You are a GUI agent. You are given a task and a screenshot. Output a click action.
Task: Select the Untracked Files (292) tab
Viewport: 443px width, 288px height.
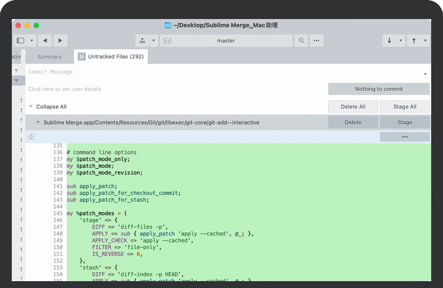point(111,57)
